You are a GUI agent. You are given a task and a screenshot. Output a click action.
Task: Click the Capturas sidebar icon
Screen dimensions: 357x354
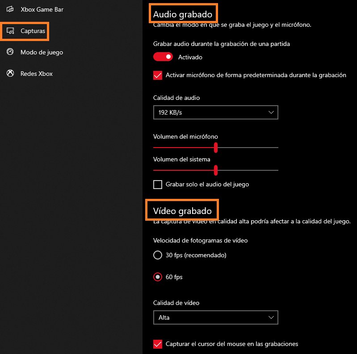point(10,31)
